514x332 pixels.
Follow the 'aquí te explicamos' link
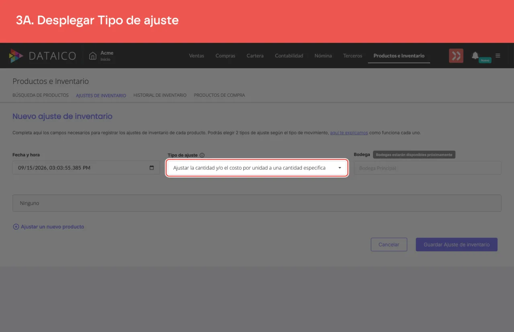(x=349, y=132)
